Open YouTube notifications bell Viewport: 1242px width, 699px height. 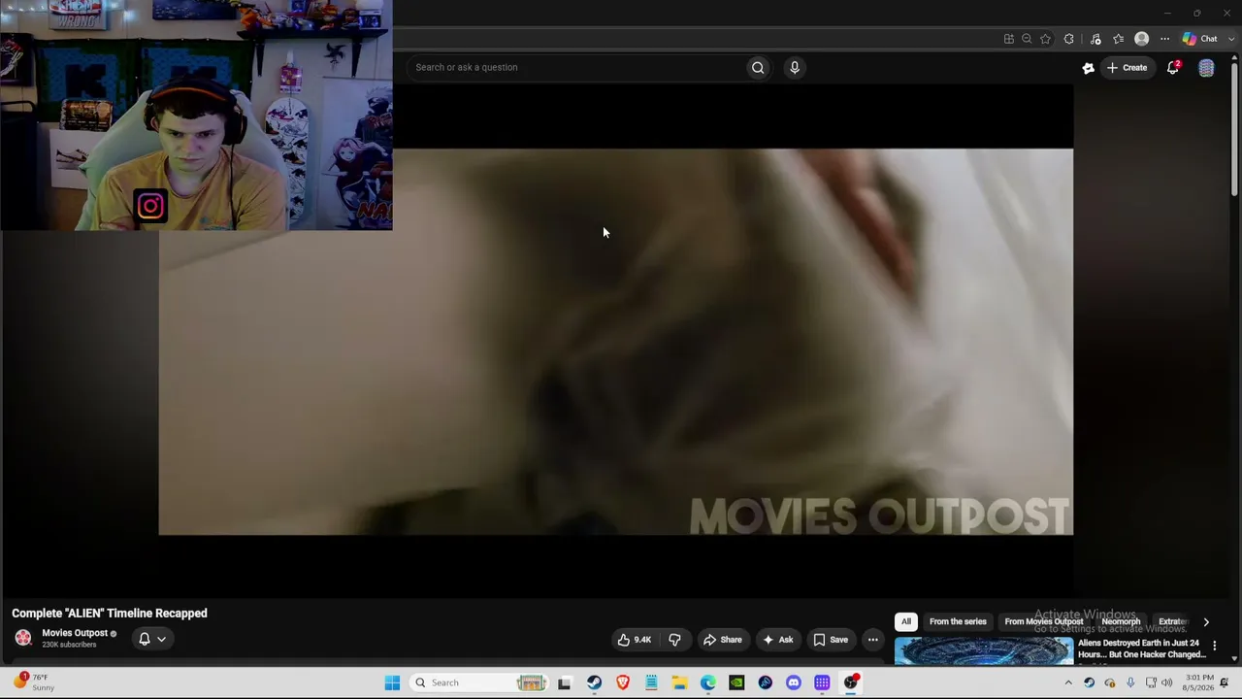1173,67
